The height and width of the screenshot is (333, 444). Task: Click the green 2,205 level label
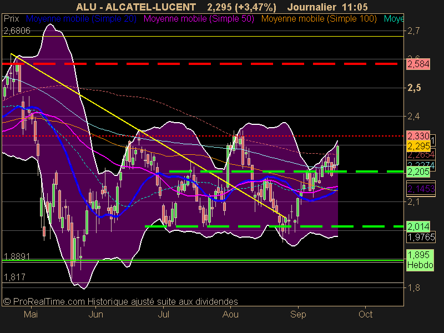(418, 171)
